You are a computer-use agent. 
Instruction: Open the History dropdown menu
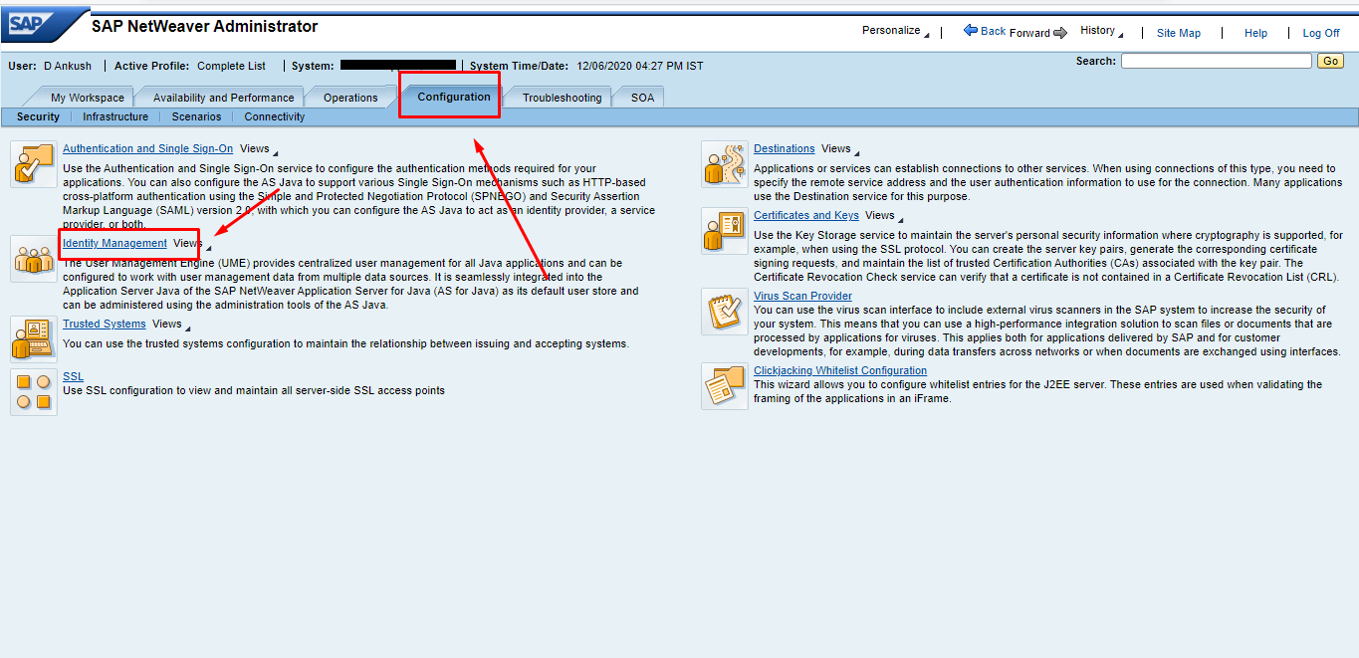tap(1101, 31)
